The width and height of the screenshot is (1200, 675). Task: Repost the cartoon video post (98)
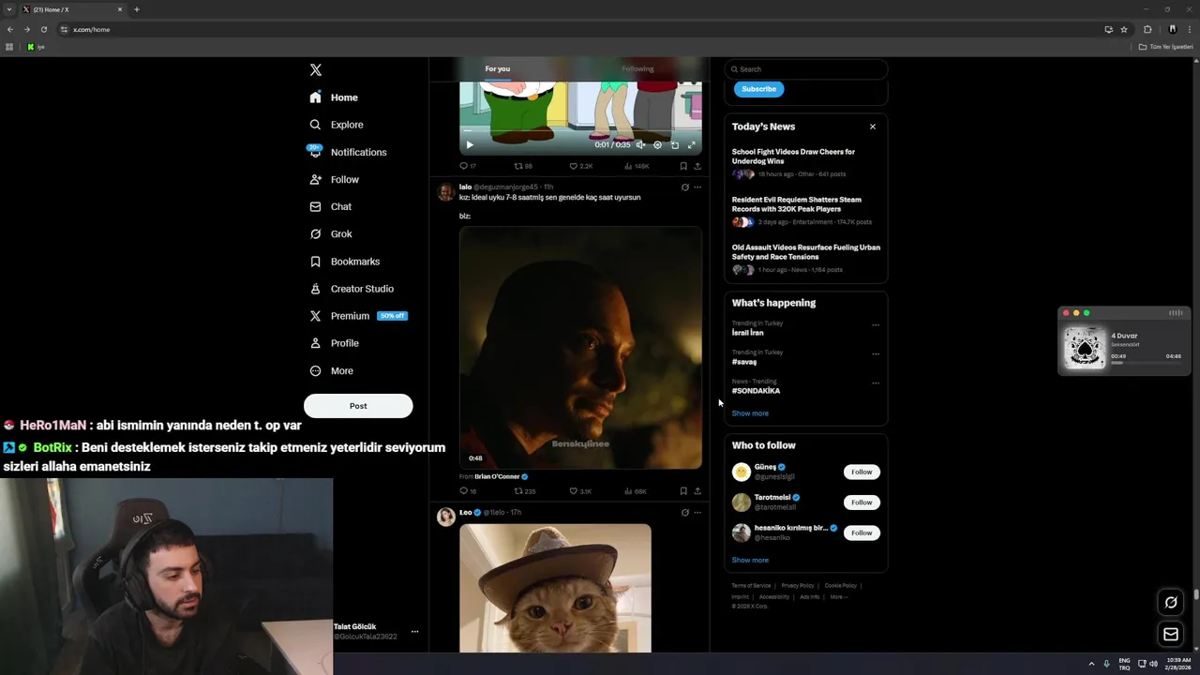523,166
